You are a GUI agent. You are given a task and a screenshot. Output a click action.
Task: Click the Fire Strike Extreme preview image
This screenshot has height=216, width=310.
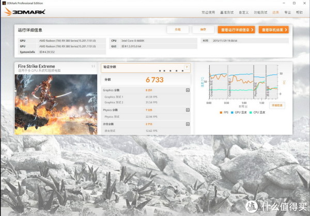pyautogui.click(x=56, y=104)
